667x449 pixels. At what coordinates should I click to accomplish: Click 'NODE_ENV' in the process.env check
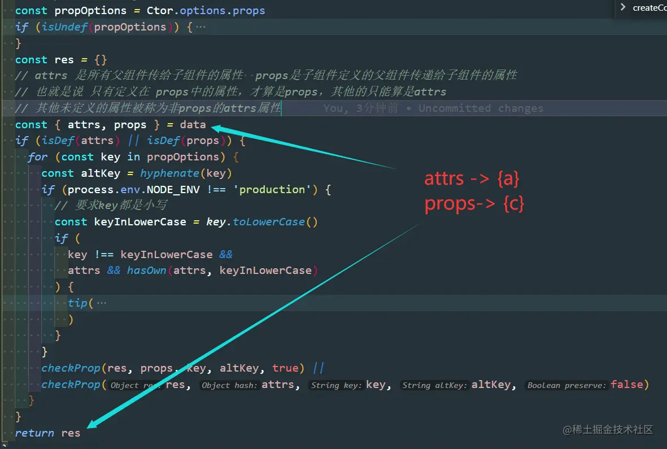pos(173,190)
